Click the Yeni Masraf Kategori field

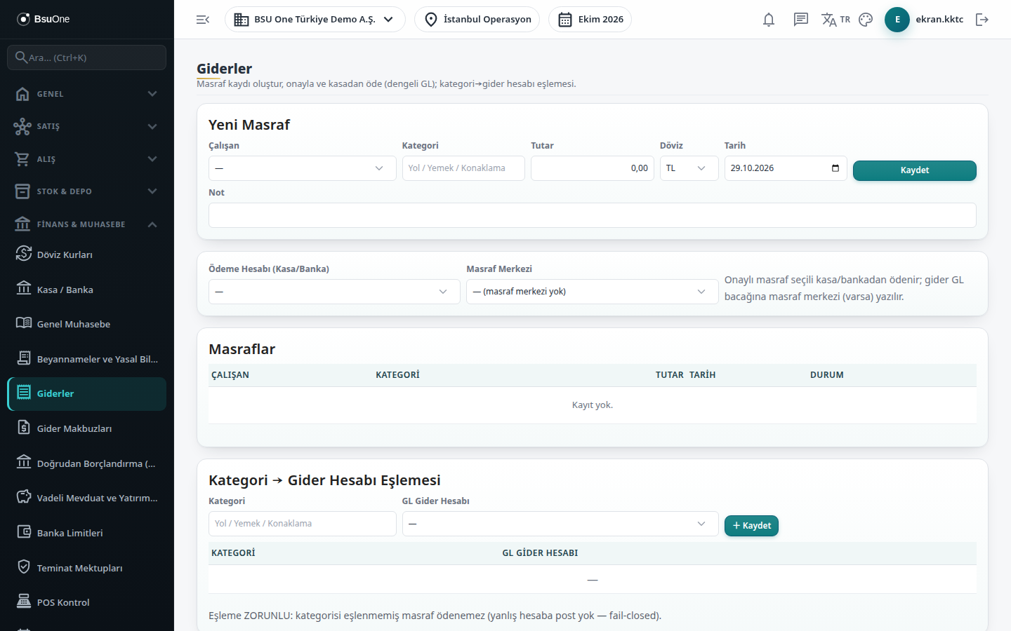tap(463, 168)
